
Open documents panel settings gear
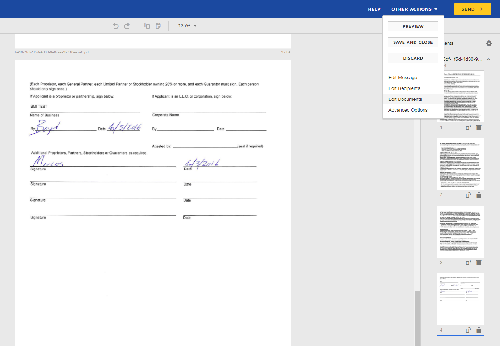point(489,43)
